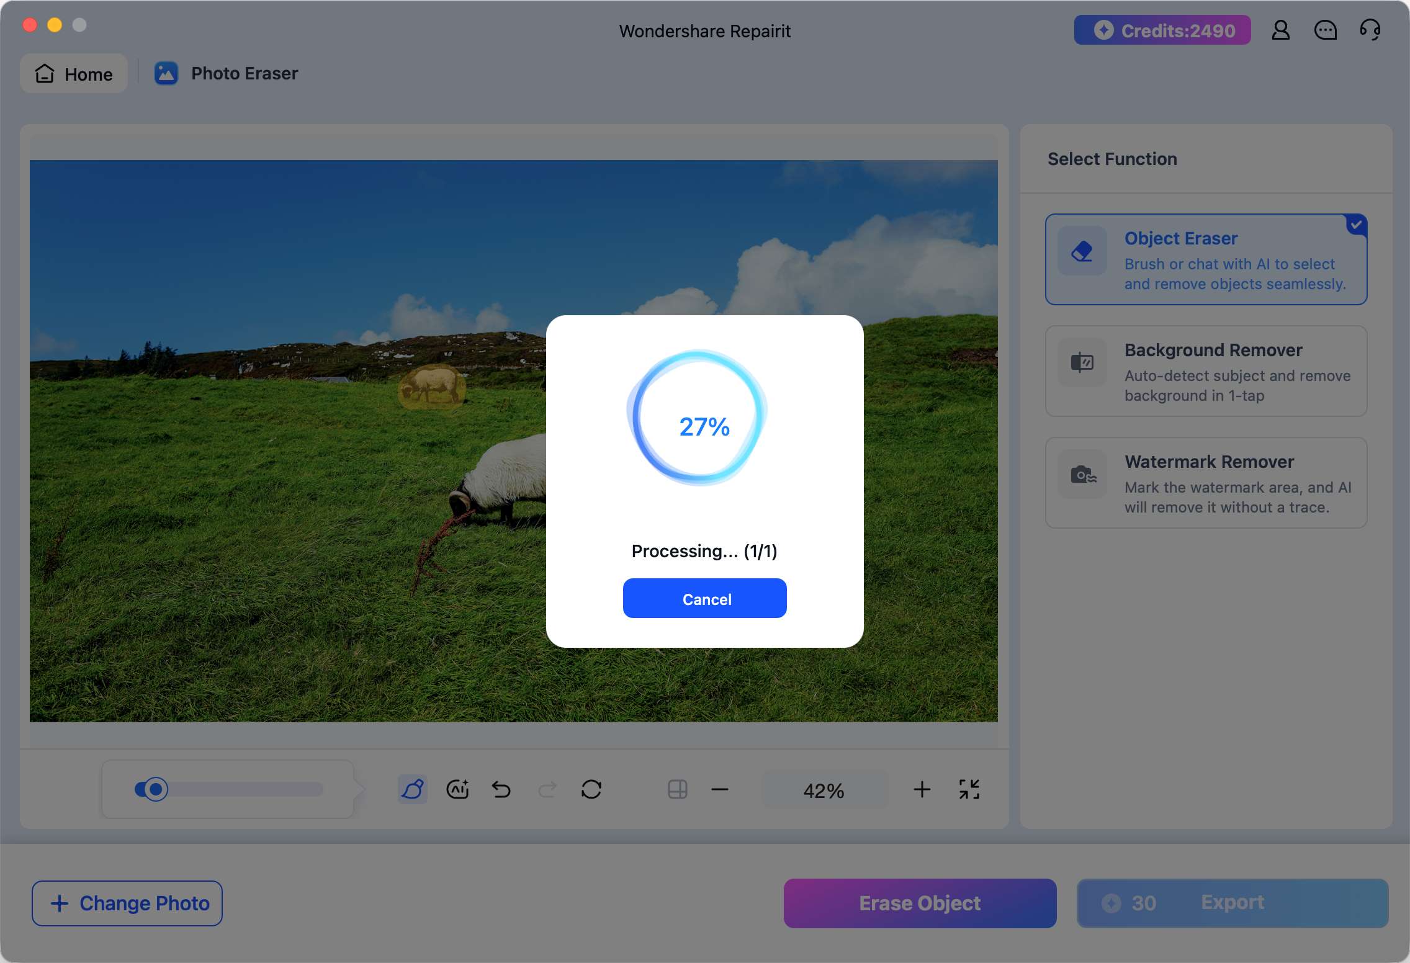Zoom in with the plus button
This screenshot has width=1410, height=963.
click(x=922, y=789)
